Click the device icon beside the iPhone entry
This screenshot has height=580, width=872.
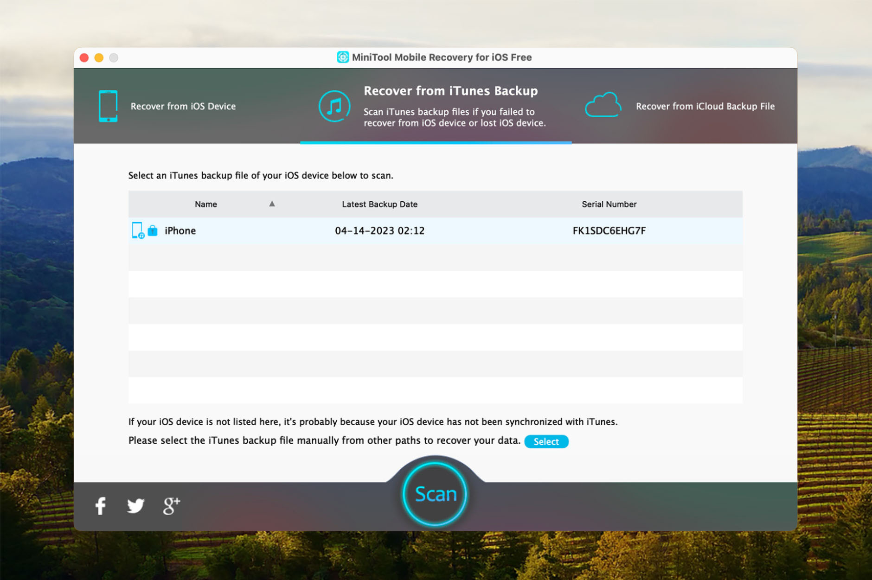138,230
